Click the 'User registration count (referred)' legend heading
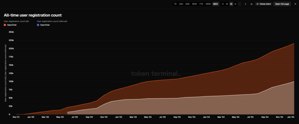This screenshot has height=124, width=299. [52, 21]
